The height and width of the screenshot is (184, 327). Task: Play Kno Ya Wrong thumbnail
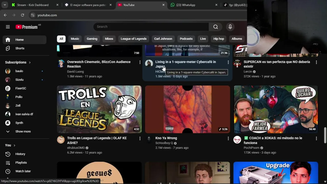click(188, 109)
